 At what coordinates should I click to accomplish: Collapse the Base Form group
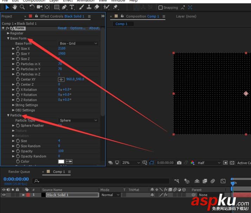tap(8, 38)
